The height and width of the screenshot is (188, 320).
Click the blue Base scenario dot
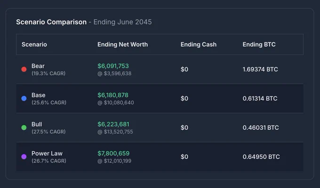(x=24, y=99)
